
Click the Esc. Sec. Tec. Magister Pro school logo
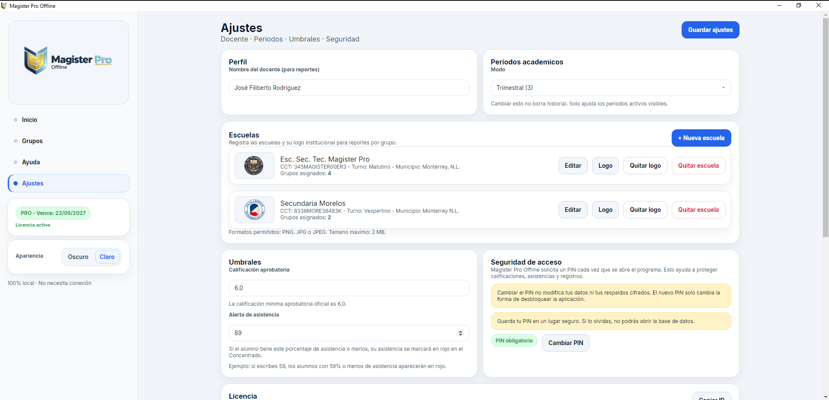(x=254, y=166)
